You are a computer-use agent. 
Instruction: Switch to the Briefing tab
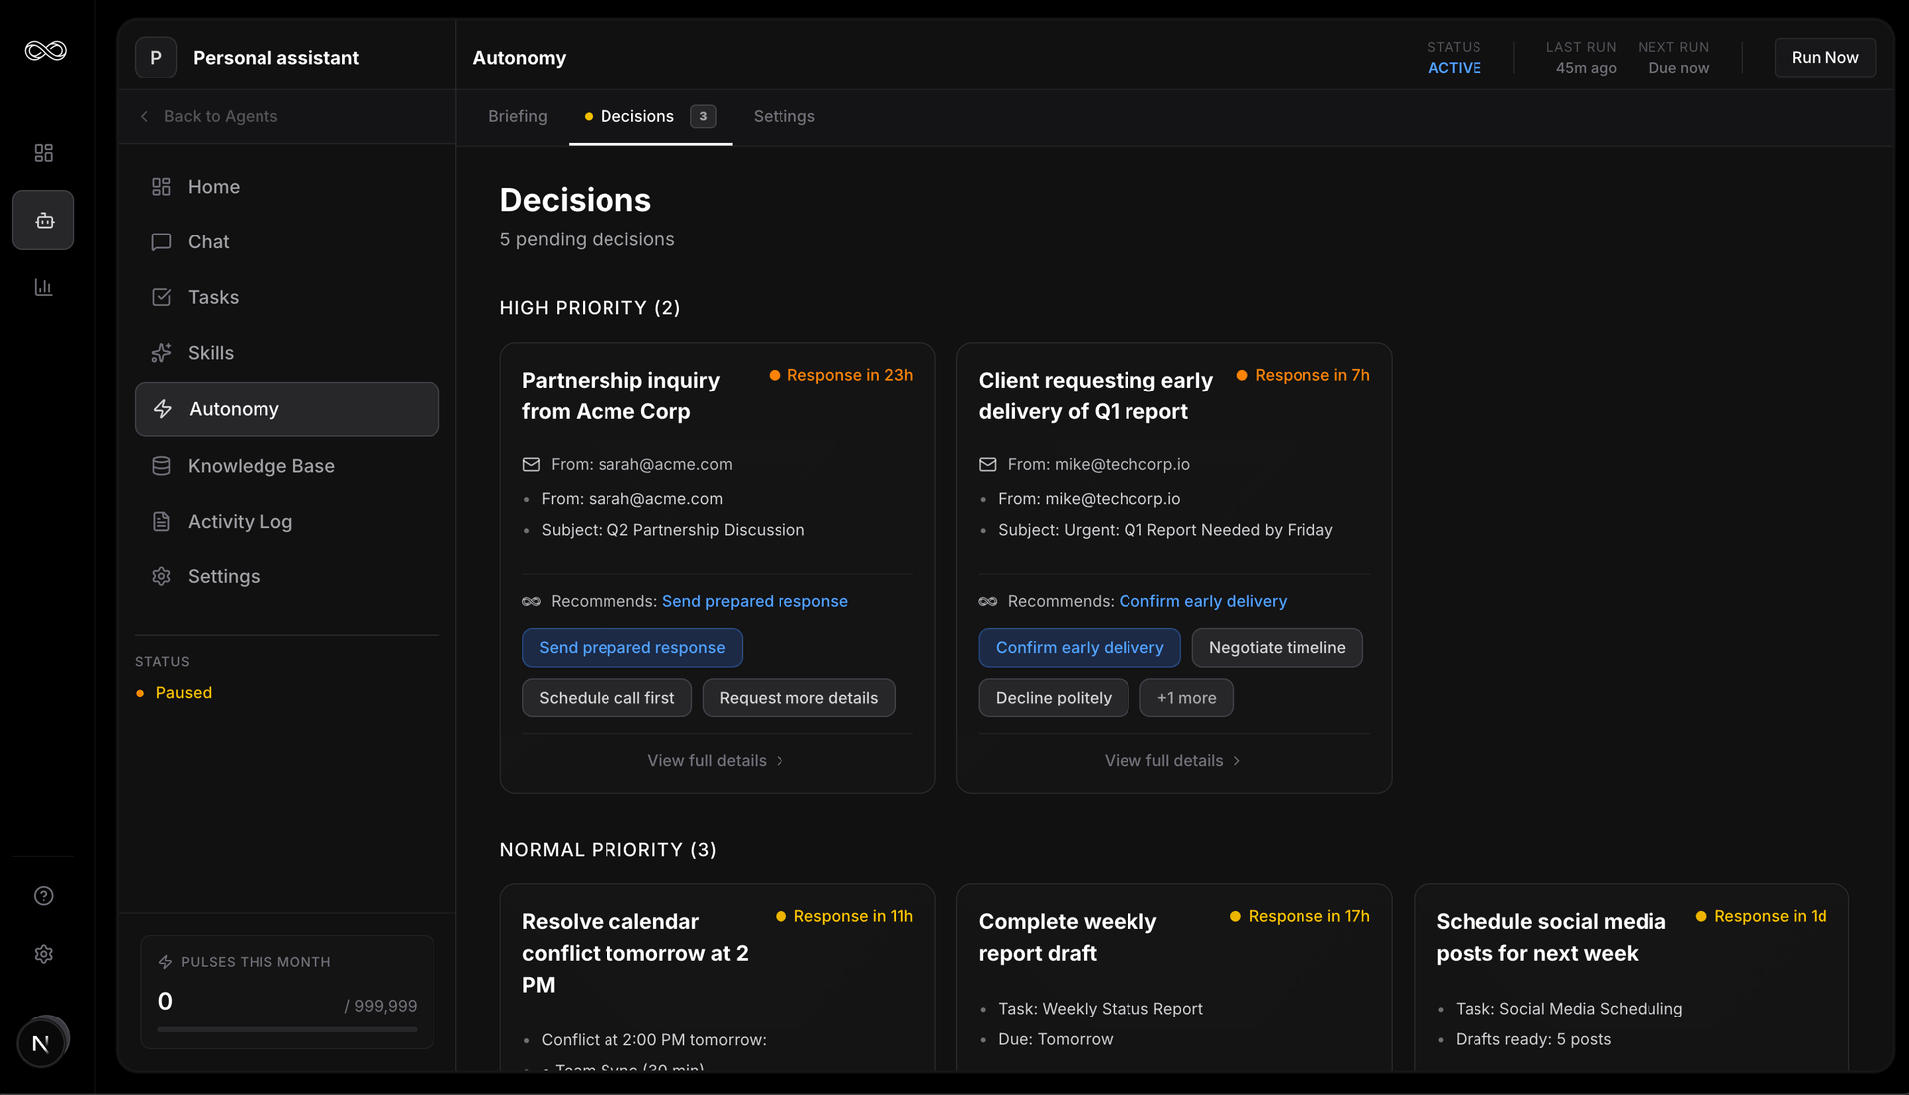[x=517, y=116]
